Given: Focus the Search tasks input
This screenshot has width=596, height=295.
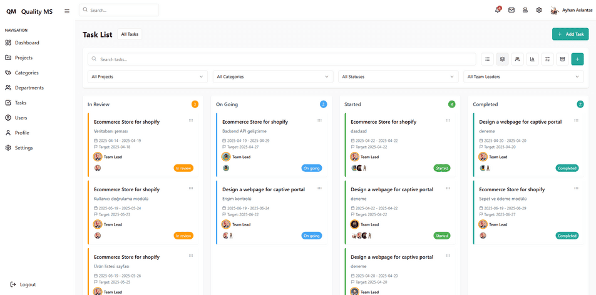Looking at the screenshot, I should coord(282,59).
